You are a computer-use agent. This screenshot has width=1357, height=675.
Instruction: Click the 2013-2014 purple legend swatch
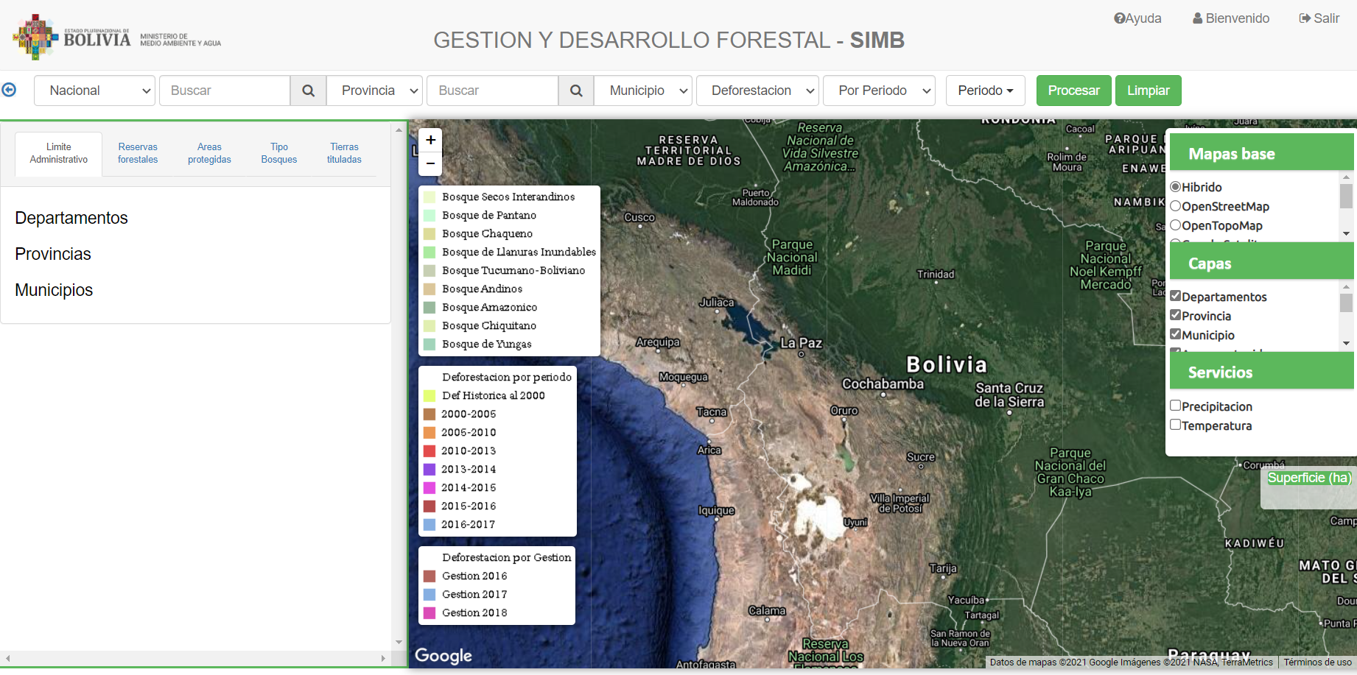(x=429, y=470)
